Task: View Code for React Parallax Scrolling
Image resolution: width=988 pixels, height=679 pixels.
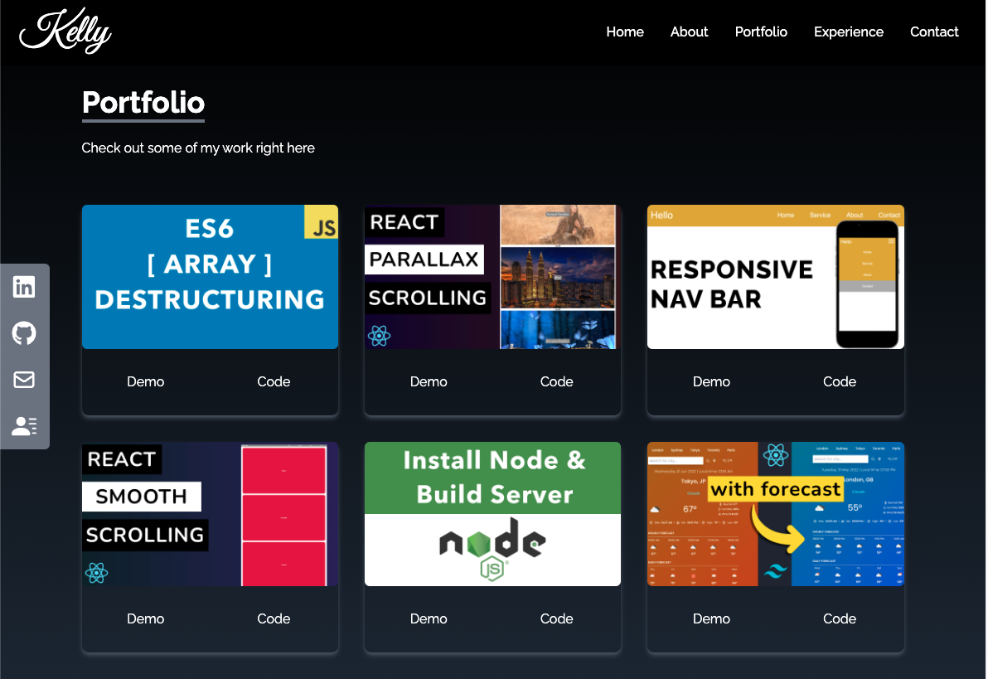Action: [x=556, y=381]
